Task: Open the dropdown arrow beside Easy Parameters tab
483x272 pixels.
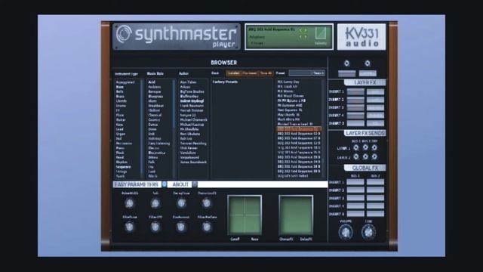Action: 165,184
